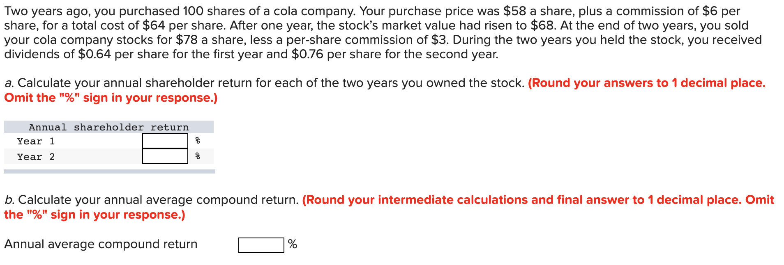
Task: Click the Year 2 percentage input box
Action: (164, 156)
